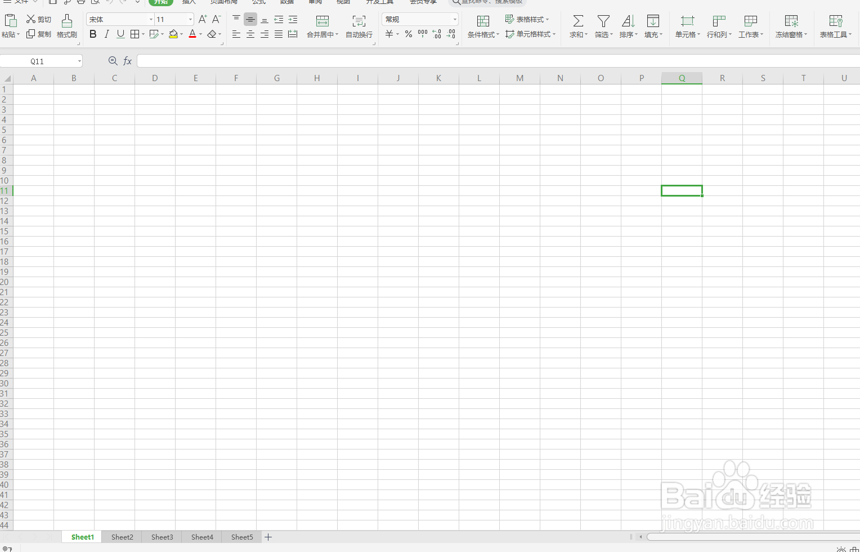The width and height of the screenshot is (860, 552).
Task: Click the magnifier icon beside fx
Action: tap(113, 61)
